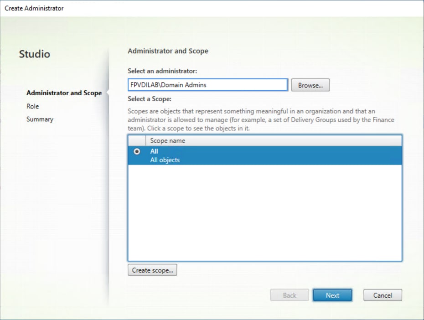Viewport: 424px width, 320px height.
Task: Click the Create scope... button
Action: click(152, 270)
